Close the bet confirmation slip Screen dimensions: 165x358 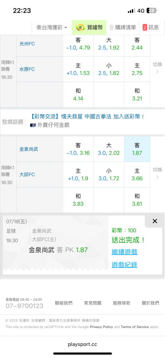[155, 221]
